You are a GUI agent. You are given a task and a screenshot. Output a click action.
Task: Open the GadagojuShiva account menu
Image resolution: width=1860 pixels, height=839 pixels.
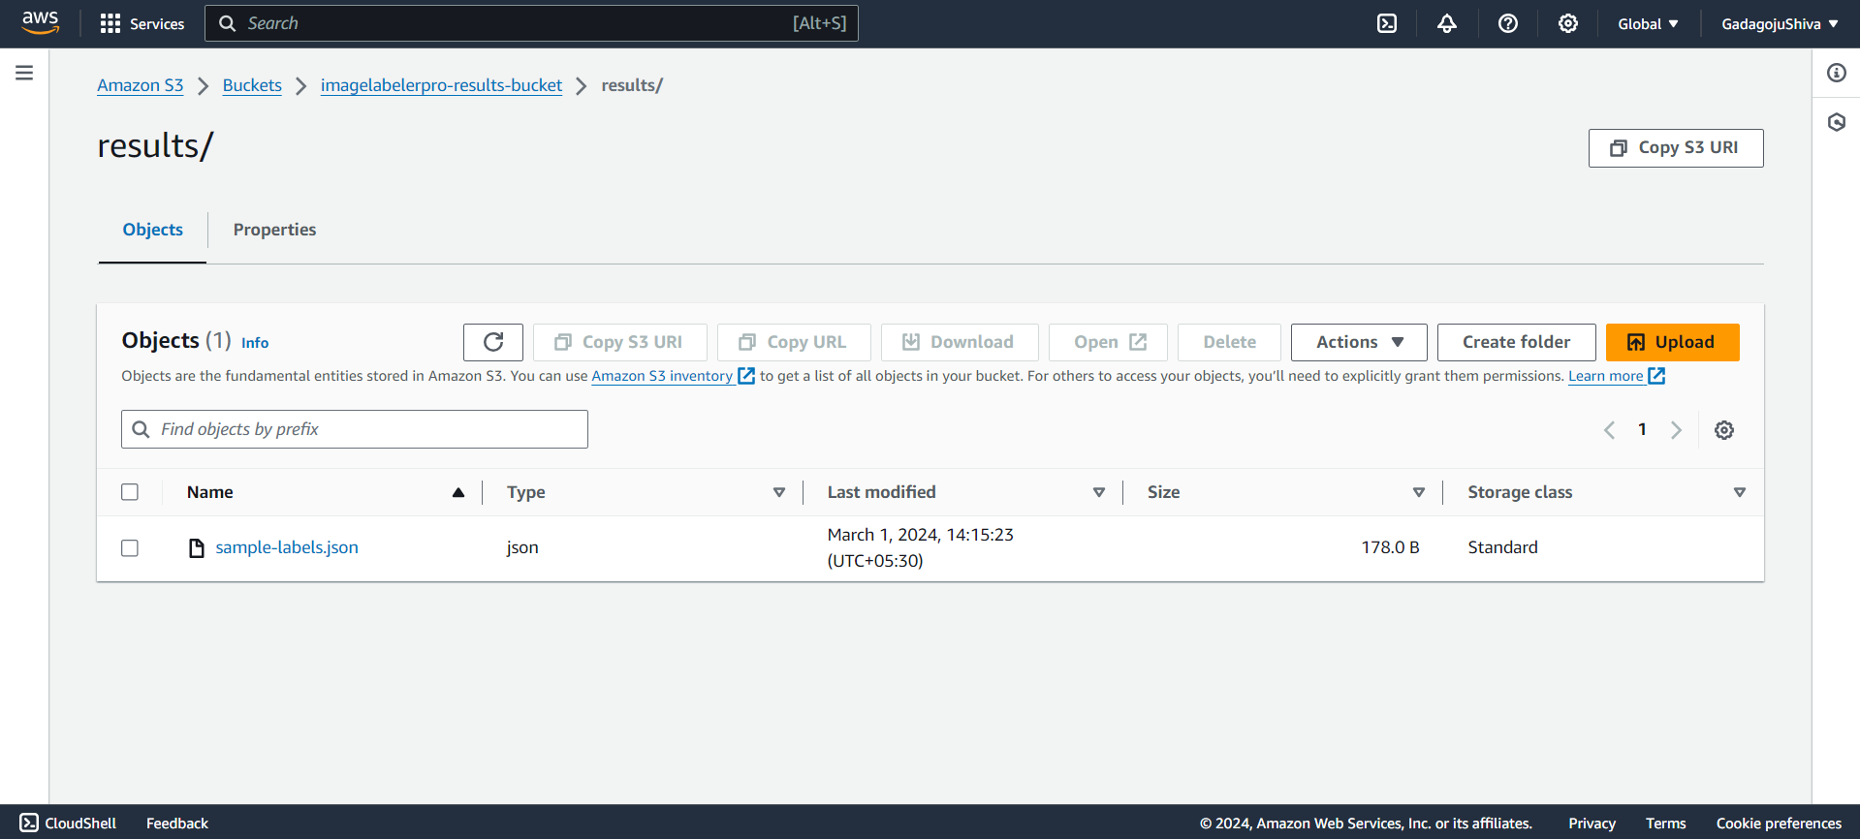(1780, 23)
